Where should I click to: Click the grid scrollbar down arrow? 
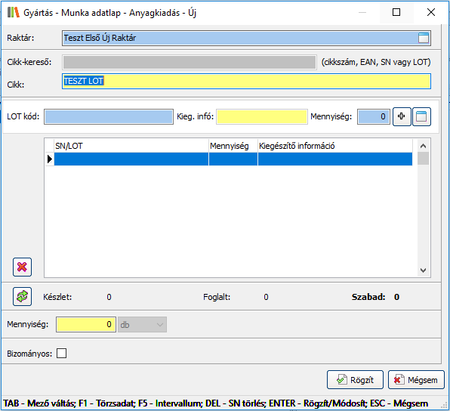(x=423, y=270)
